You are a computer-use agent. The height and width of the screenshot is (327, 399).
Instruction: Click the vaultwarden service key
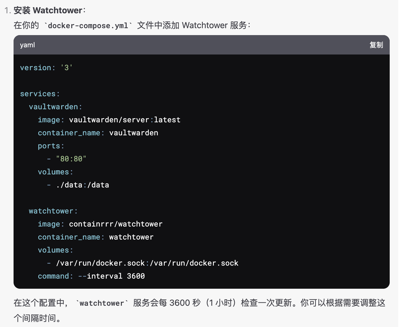pos(56,107)
